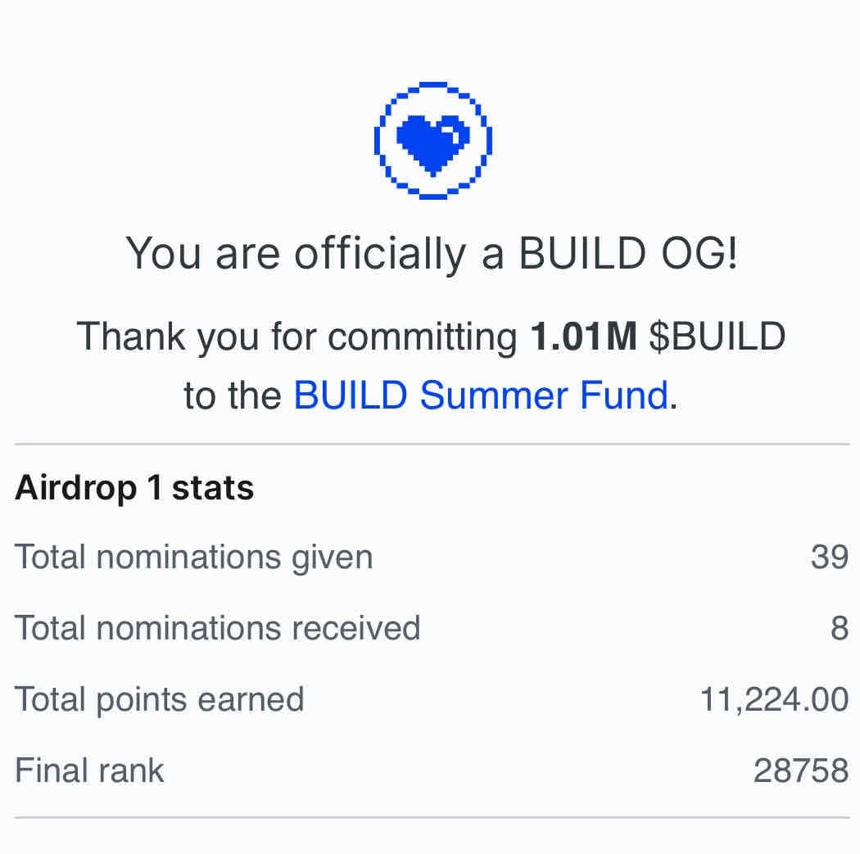
Task: Open the BUILD Summer Fund link
Action: pyautogui.click(x=481, y=396)
